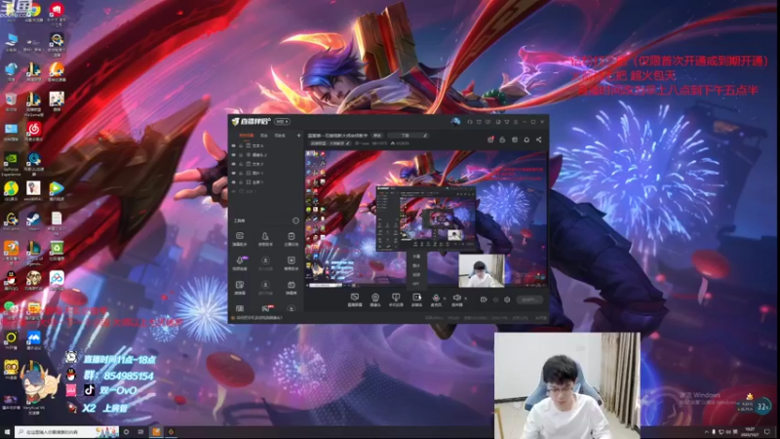The width and height of the screenshot is (780, 439).
Task: Open the 弹幕助手 chat tool in toolbox
Action: point(240,238)
